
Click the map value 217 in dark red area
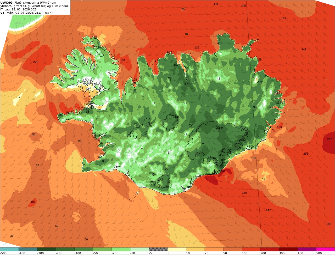[x=329, y=139]
